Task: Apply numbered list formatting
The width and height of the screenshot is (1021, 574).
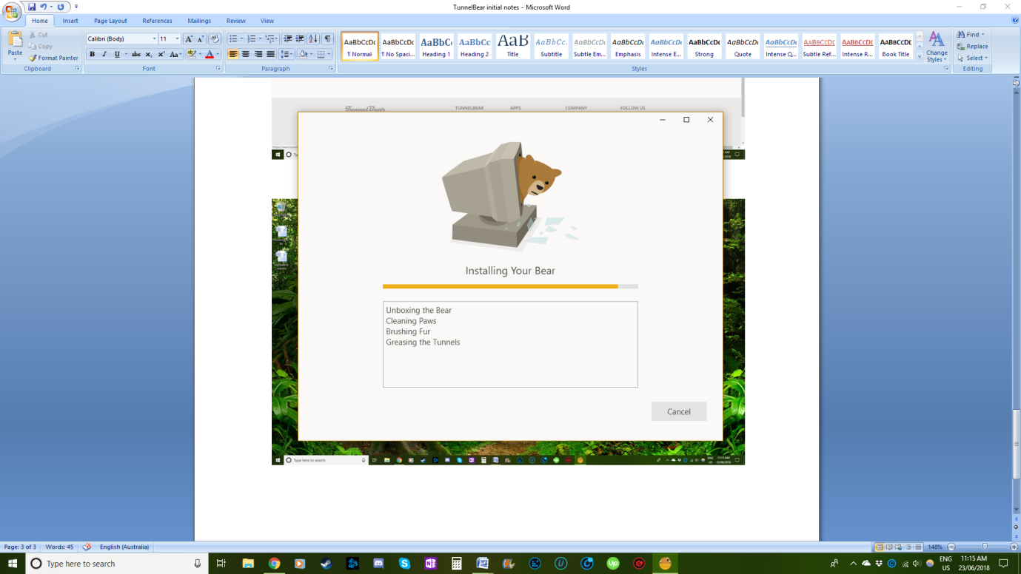Action: pyautogui.click(x=252, y=39)
